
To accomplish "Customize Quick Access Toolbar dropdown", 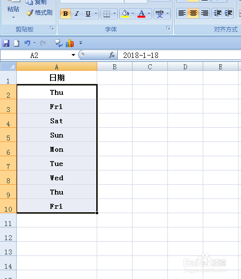I will [x=80, y=43].
